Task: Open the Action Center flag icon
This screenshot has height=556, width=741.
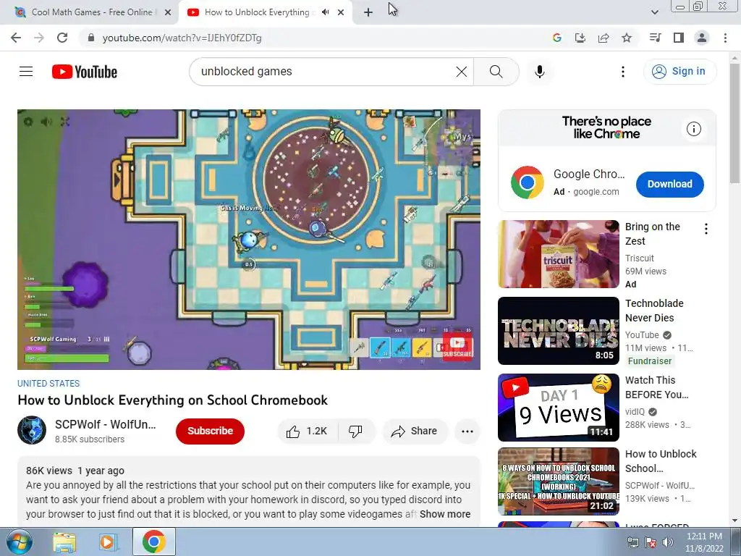Action: (651, 542)
